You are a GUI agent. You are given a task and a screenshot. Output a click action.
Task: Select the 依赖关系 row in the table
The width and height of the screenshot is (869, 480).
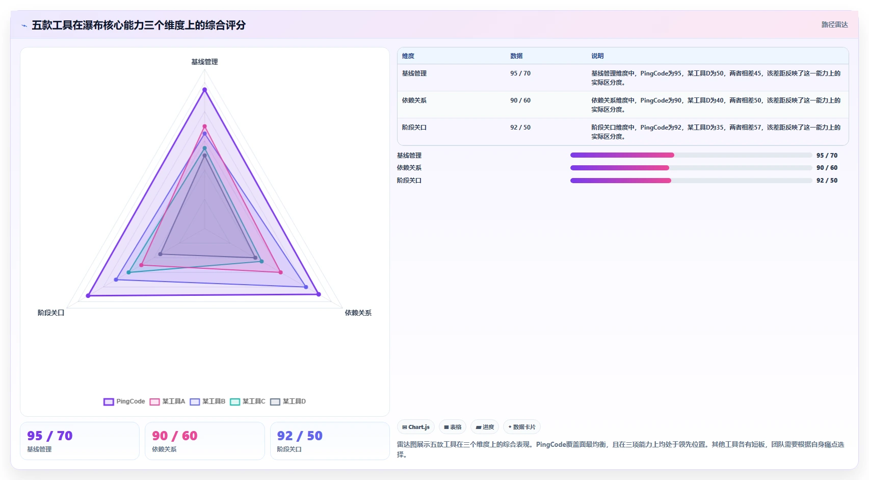click(623, 105)
